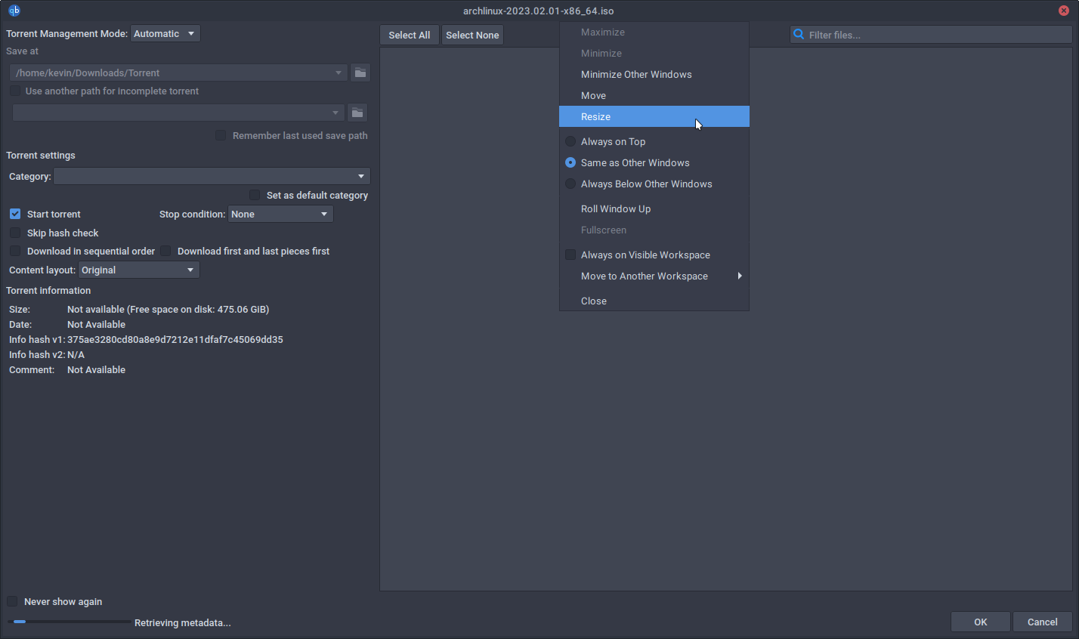The width and height of the screenshot is (1079, 639).
Task: Choose Always Below Other Windows option
Action: 570,184
